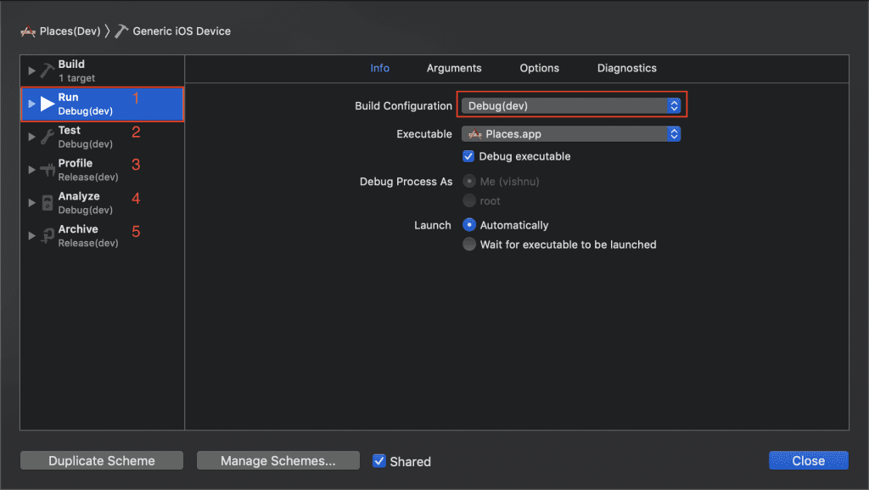Select the Places(Dev) scheme breadcrumb

[x=70, y=31]
